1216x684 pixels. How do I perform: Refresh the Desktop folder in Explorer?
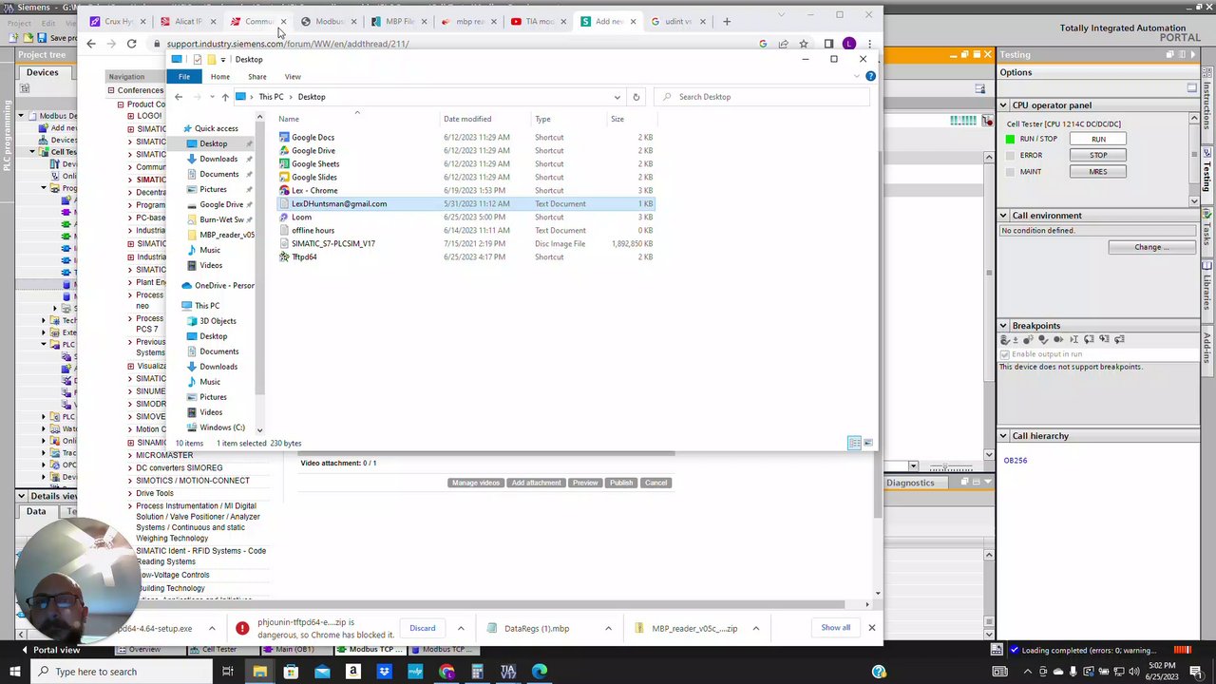[x=636, y=97]
